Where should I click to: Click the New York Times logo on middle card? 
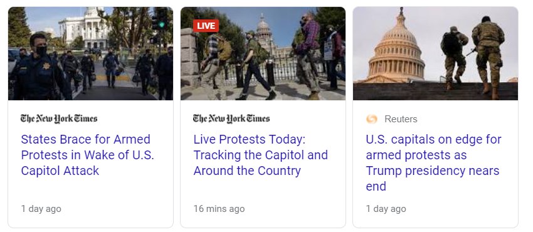(231, 119)
